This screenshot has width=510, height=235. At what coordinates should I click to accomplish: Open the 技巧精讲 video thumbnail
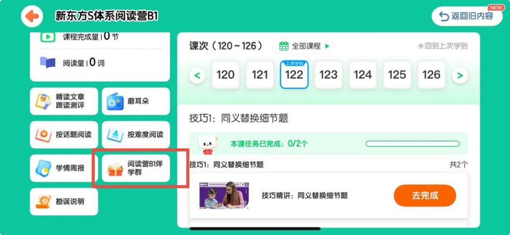224,195
